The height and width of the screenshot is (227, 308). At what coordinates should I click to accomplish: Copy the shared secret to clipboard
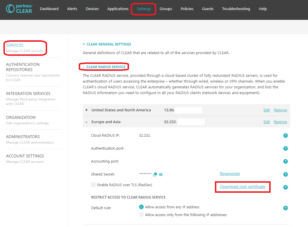(x=155, y=174)
